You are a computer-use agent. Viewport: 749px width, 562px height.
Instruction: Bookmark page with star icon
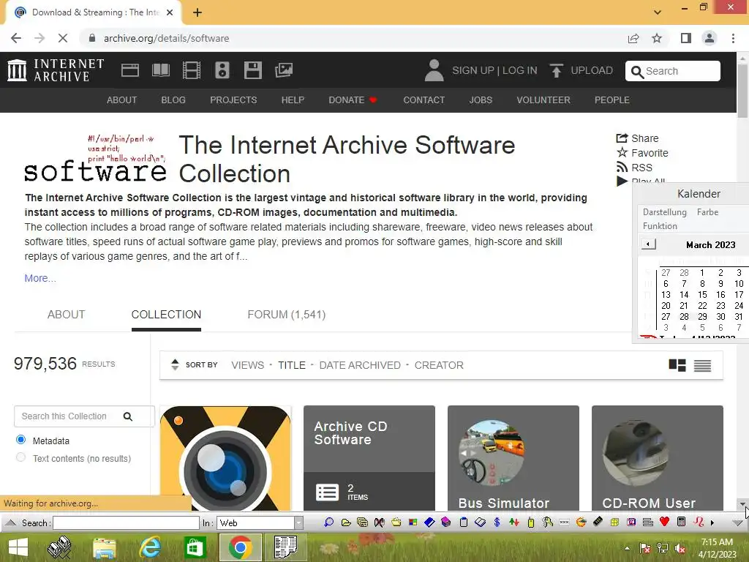657,38
